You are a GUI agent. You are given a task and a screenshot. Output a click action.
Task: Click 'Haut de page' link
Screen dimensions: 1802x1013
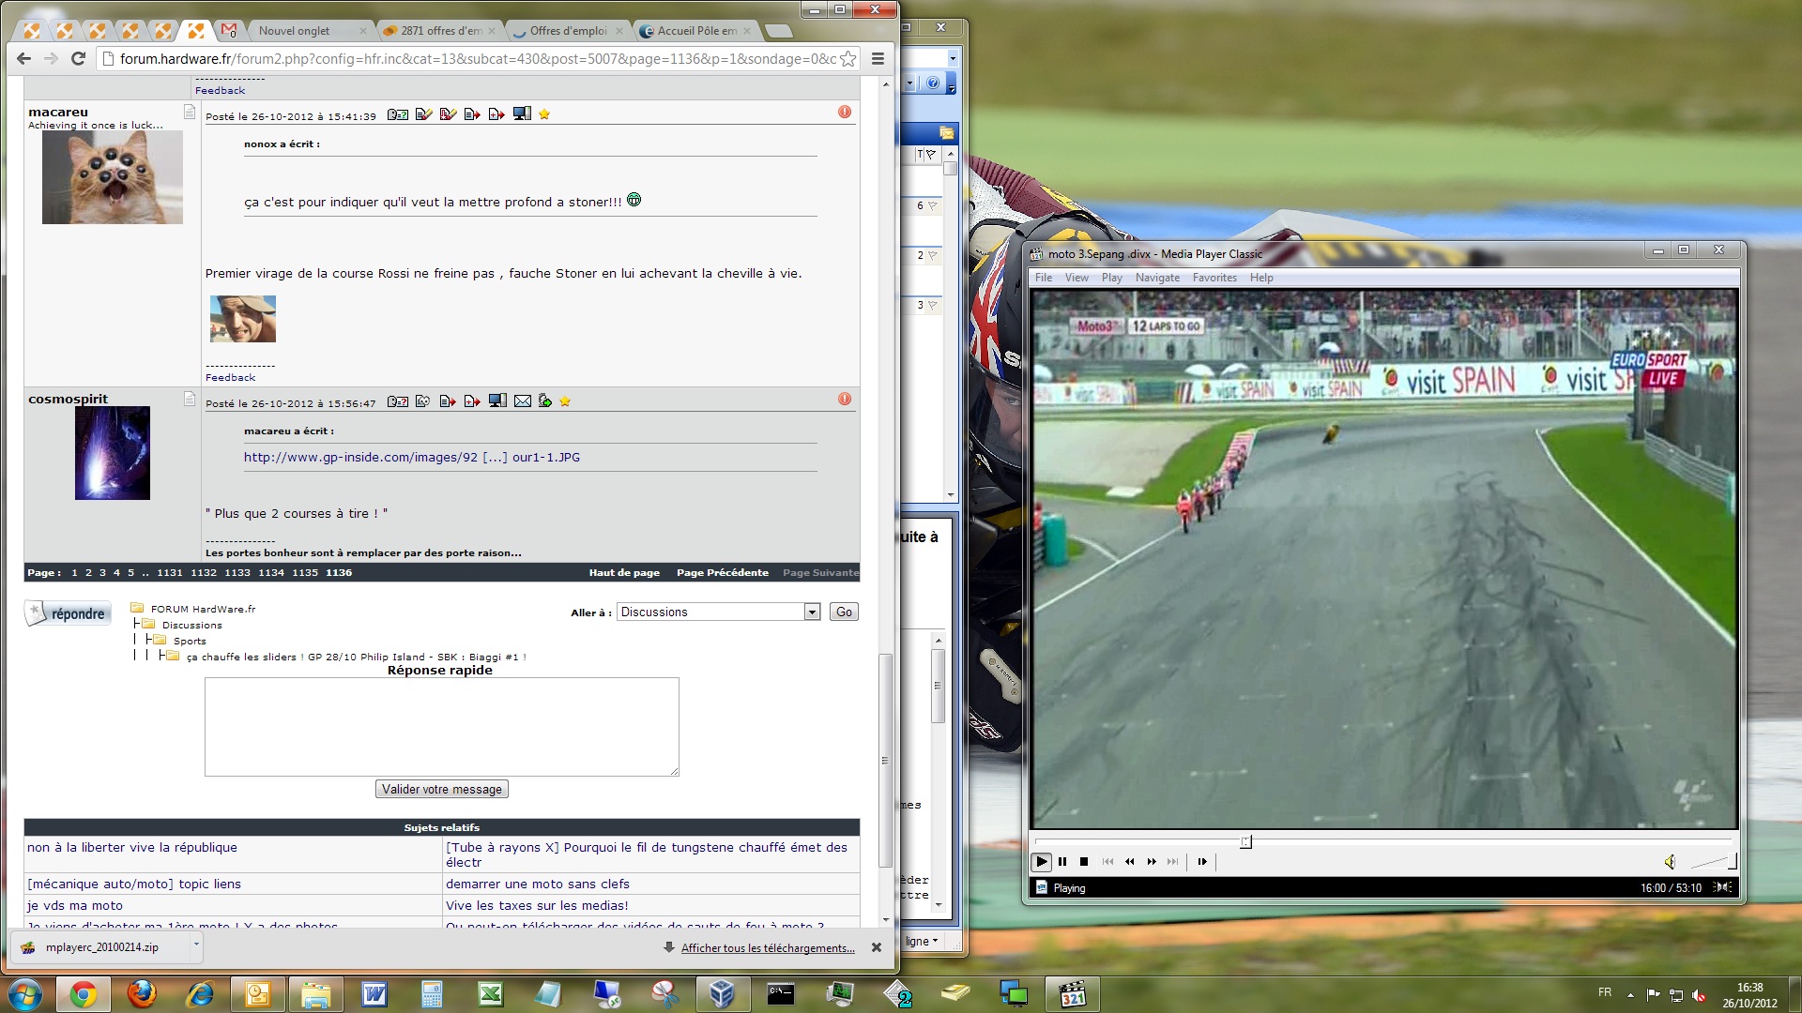624,572
